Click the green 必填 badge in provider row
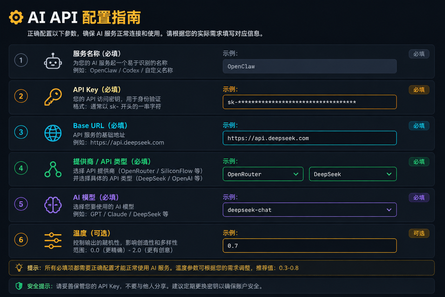This screenshot has height=297, width=445. pos(419,162)
